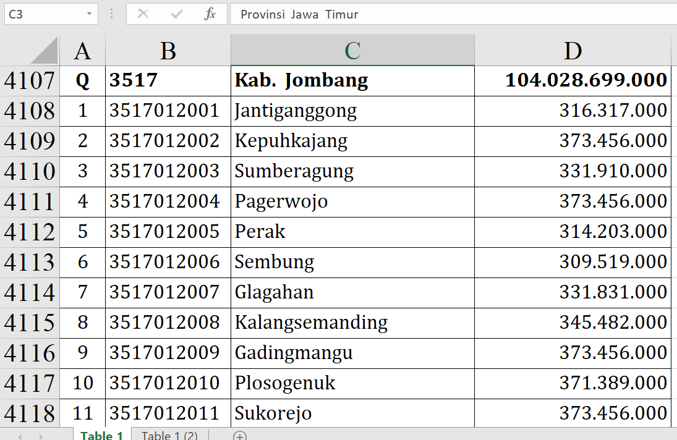Select column D header
677x440 pixels.
point(573,51)
